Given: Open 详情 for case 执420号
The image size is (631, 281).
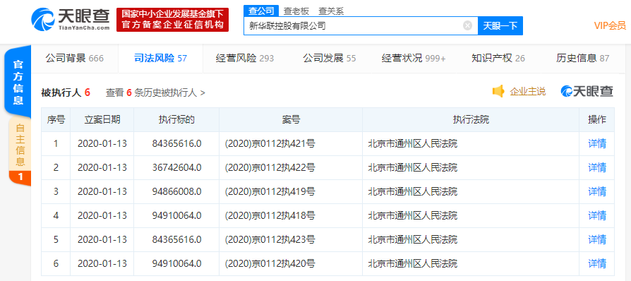Looking at the screenshot, I should [x=597, y=263].
